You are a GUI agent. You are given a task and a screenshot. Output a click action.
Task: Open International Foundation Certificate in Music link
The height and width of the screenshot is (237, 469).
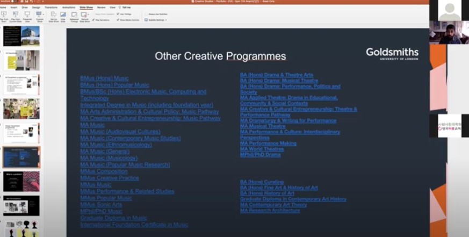coord(134,225)
